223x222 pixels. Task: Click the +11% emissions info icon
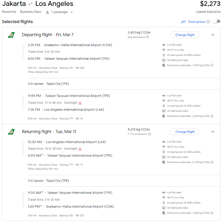149,134
